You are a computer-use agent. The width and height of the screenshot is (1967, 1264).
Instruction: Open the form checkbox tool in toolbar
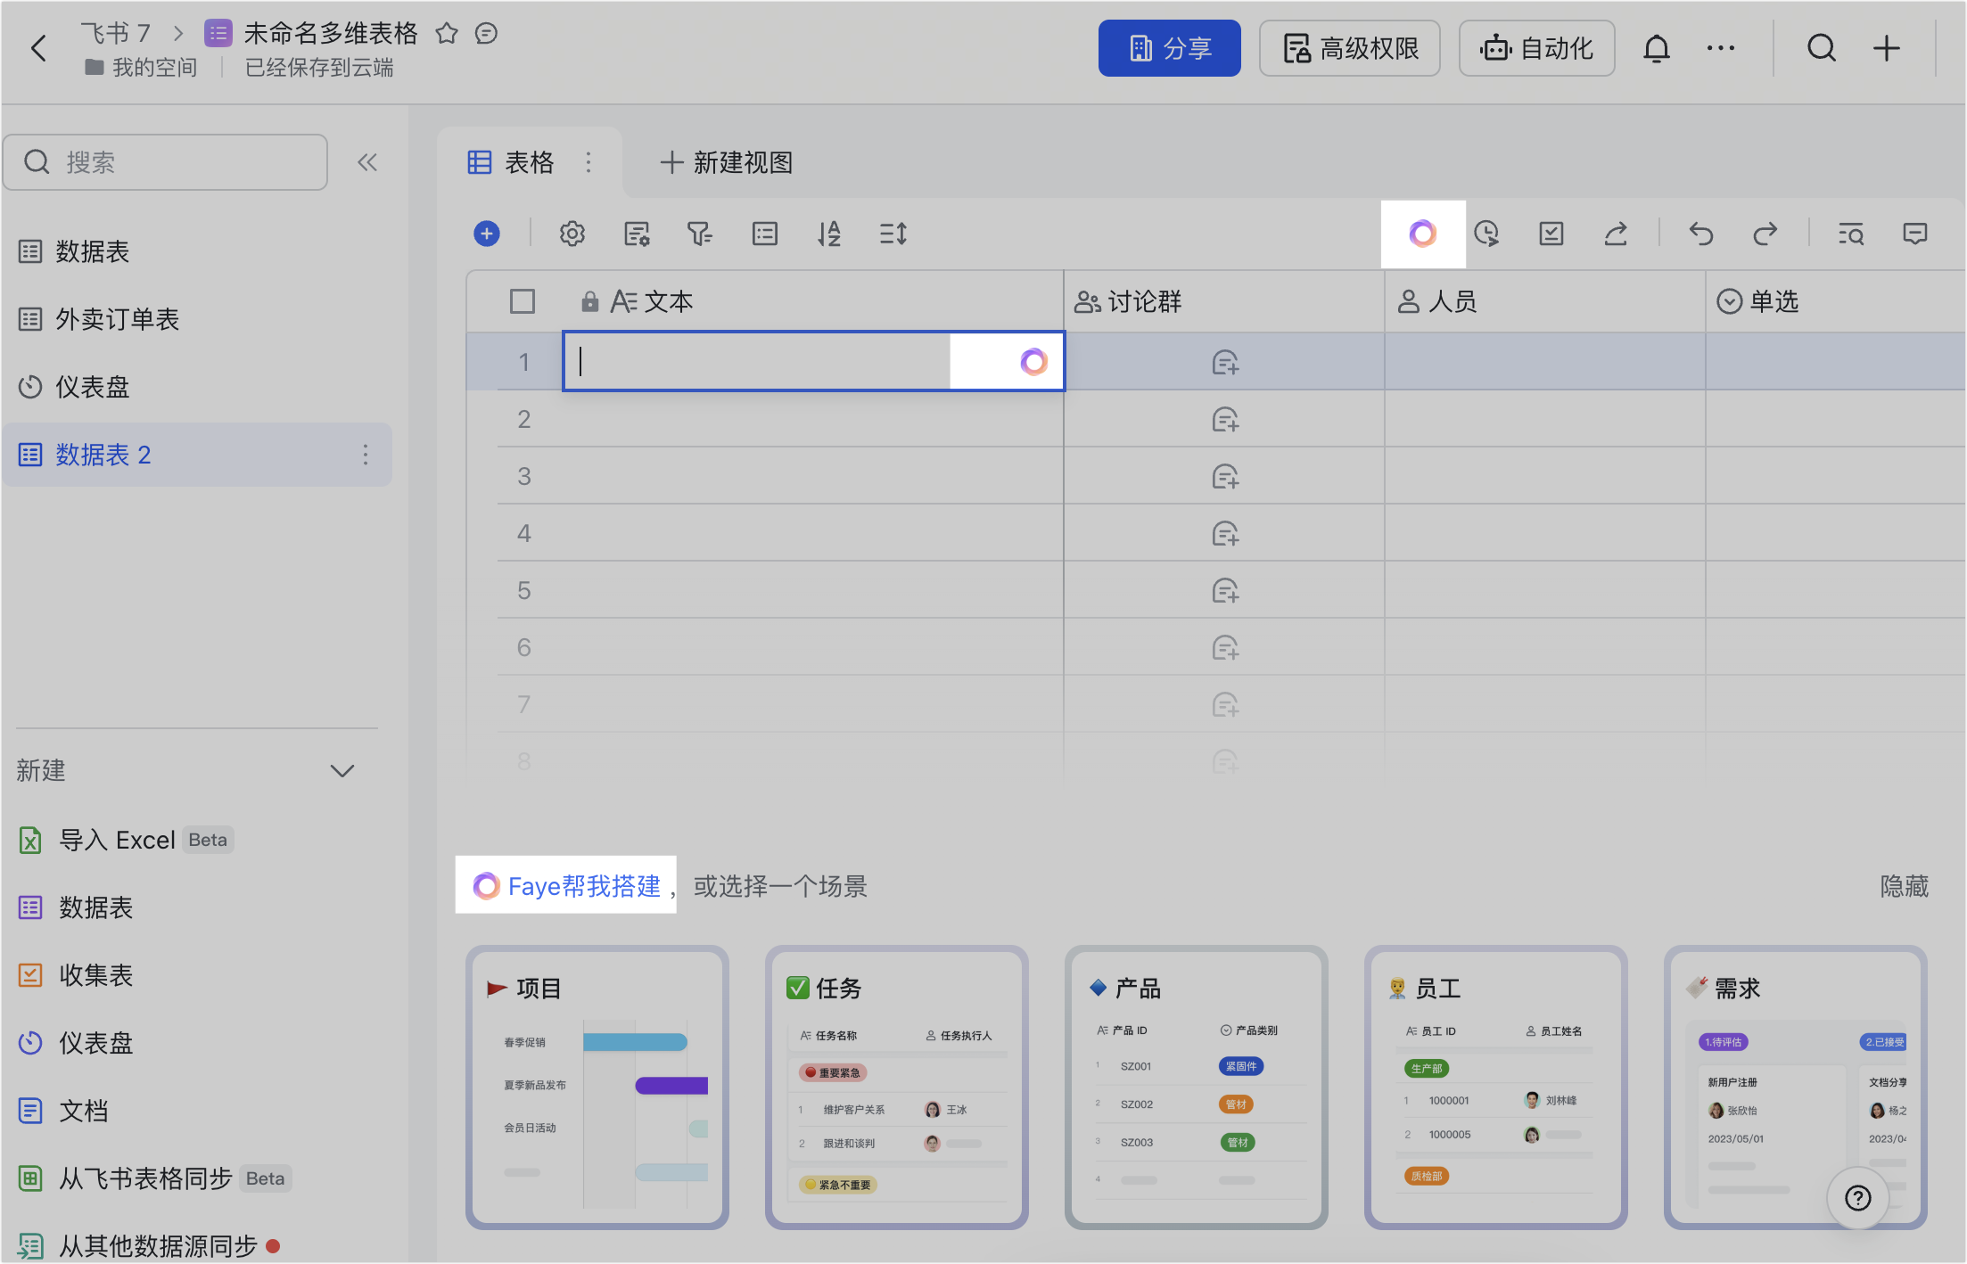click(1551, 234)
